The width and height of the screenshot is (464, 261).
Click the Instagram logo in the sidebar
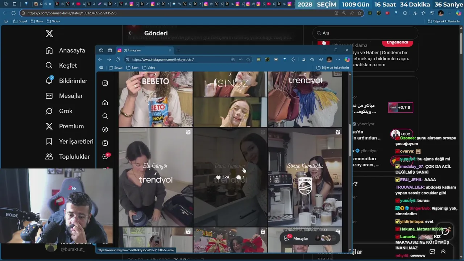(x=105, y=83)
